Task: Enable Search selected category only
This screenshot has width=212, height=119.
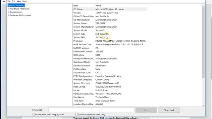Action: [x=33, y=114]
